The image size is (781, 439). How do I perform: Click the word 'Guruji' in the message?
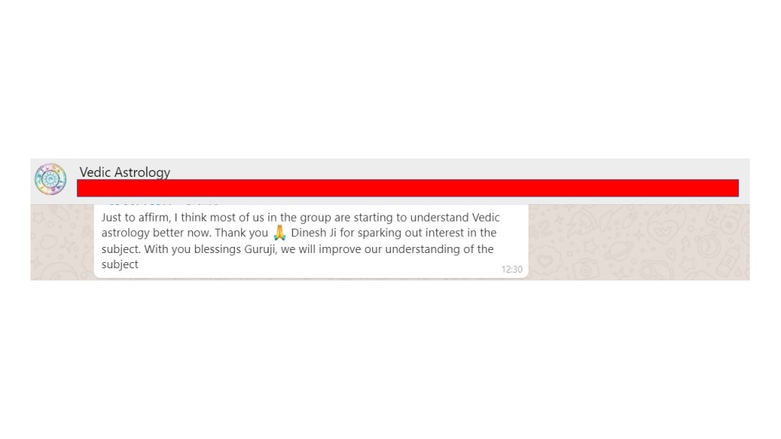tap(259, 249)
